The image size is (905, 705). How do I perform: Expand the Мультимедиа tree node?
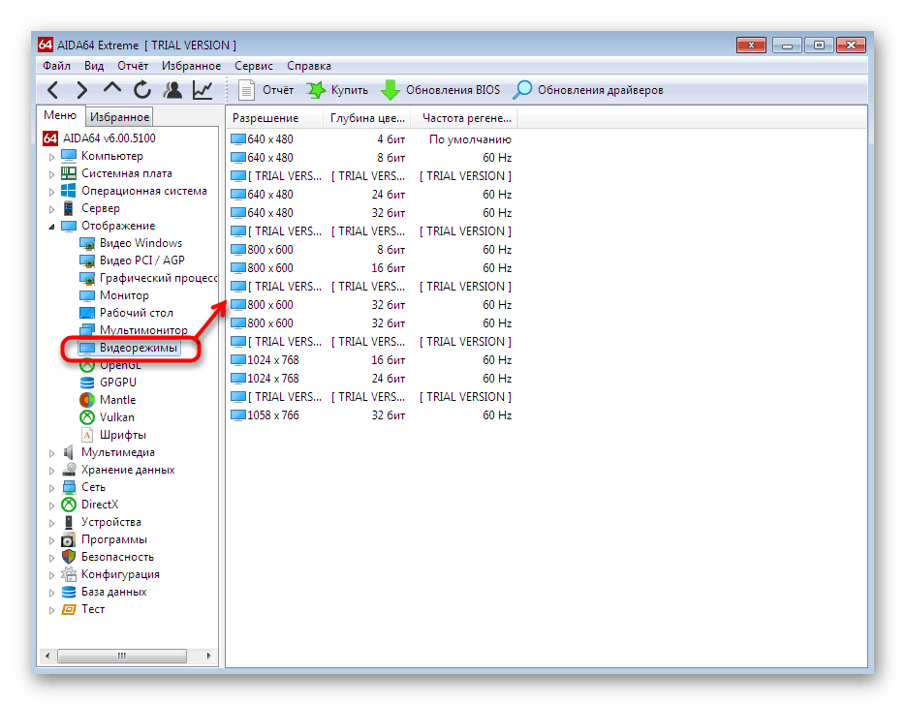(51, 453)
